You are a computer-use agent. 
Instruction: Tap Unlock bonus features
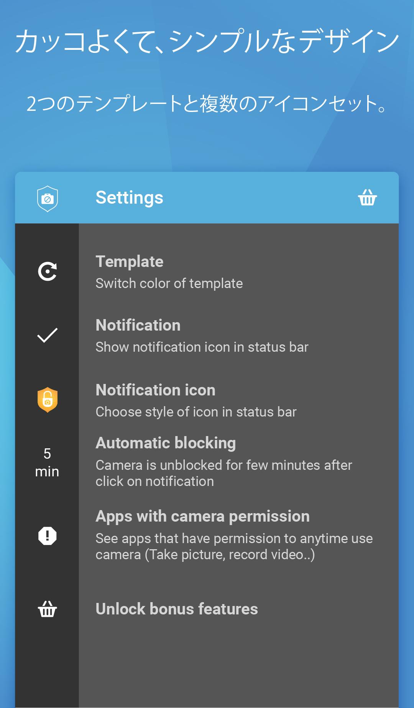click(x=177, y=609)
